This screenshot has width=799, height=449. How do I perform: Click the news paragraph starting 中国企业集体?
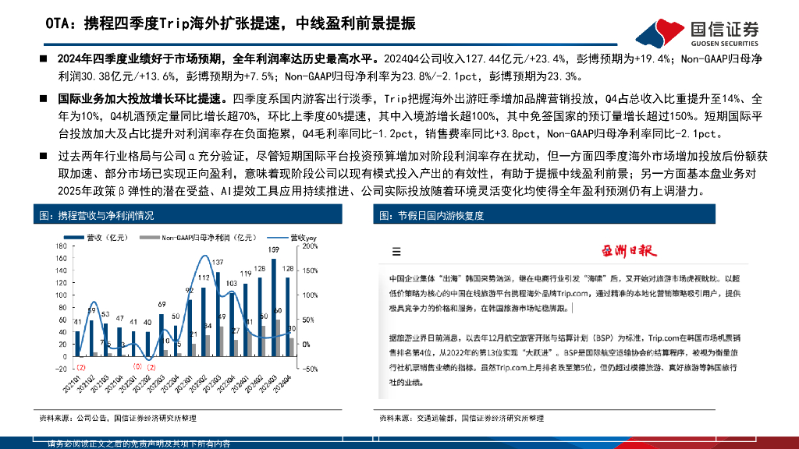[x=565, y=293]
